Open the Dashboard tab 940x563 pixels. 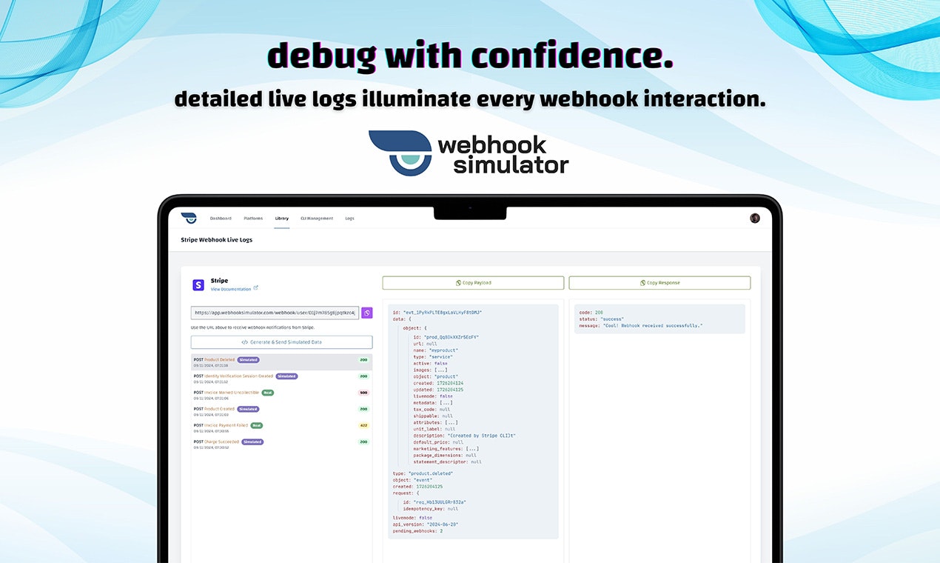click(x=221, y=219)
